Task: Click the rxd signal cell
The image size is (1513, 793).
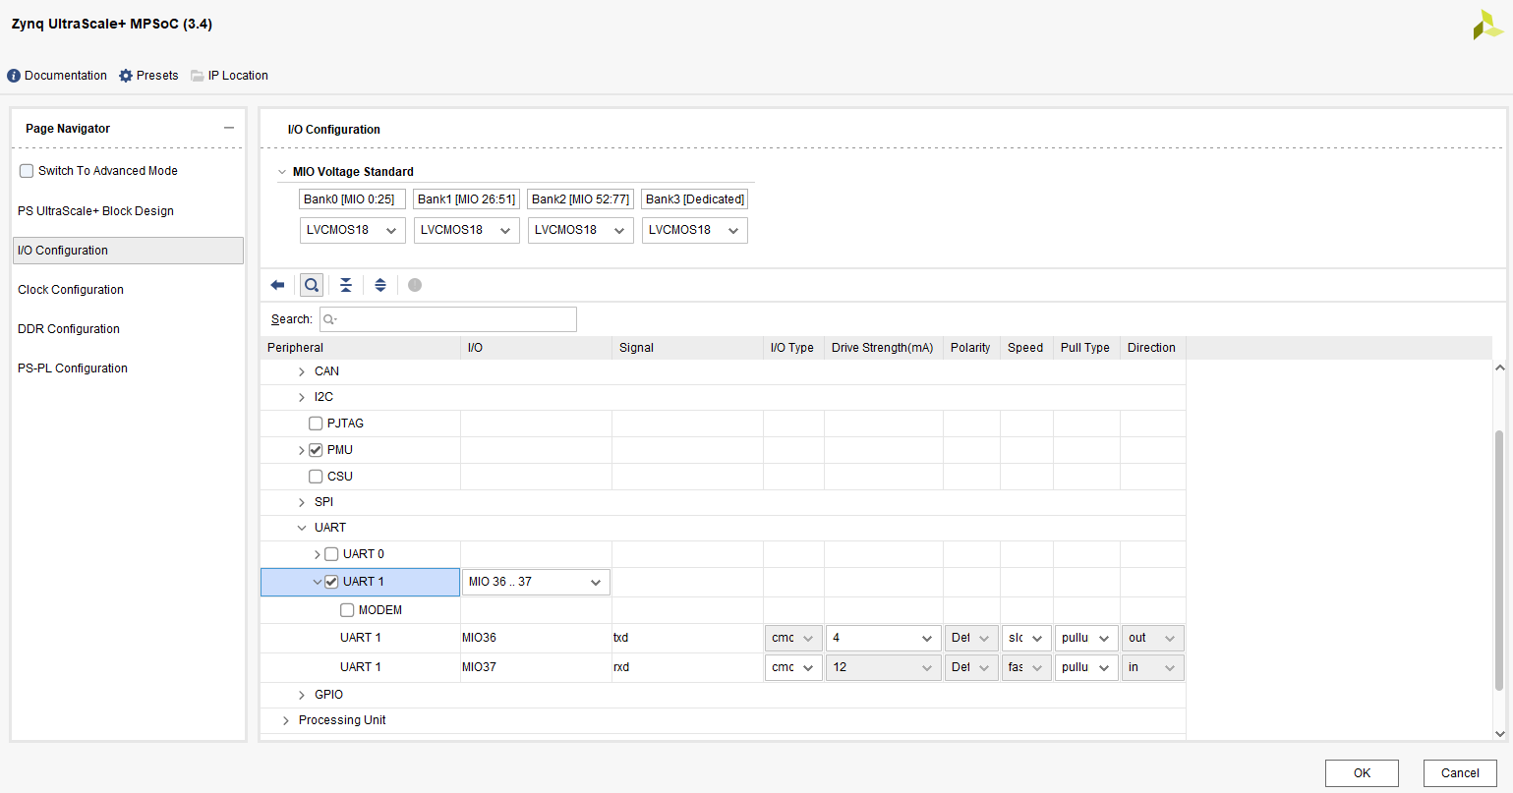Action: pyautogui.click(x=687, y=667)
